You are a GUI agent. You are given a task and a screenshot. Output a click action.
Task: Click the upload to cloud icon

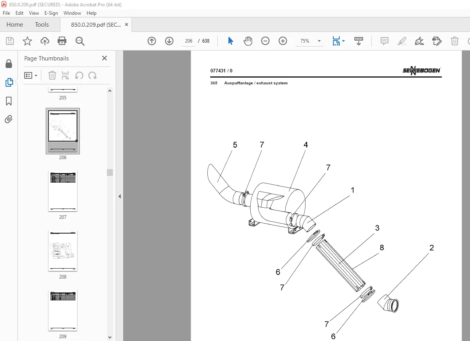tap(45, 41)
